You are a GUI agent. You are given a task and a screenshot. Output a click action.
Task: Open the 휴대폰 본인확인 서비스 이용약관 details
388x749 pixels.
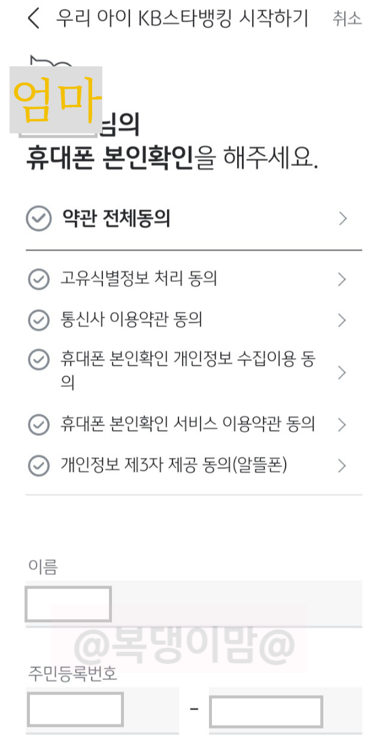tap(342, 424)
